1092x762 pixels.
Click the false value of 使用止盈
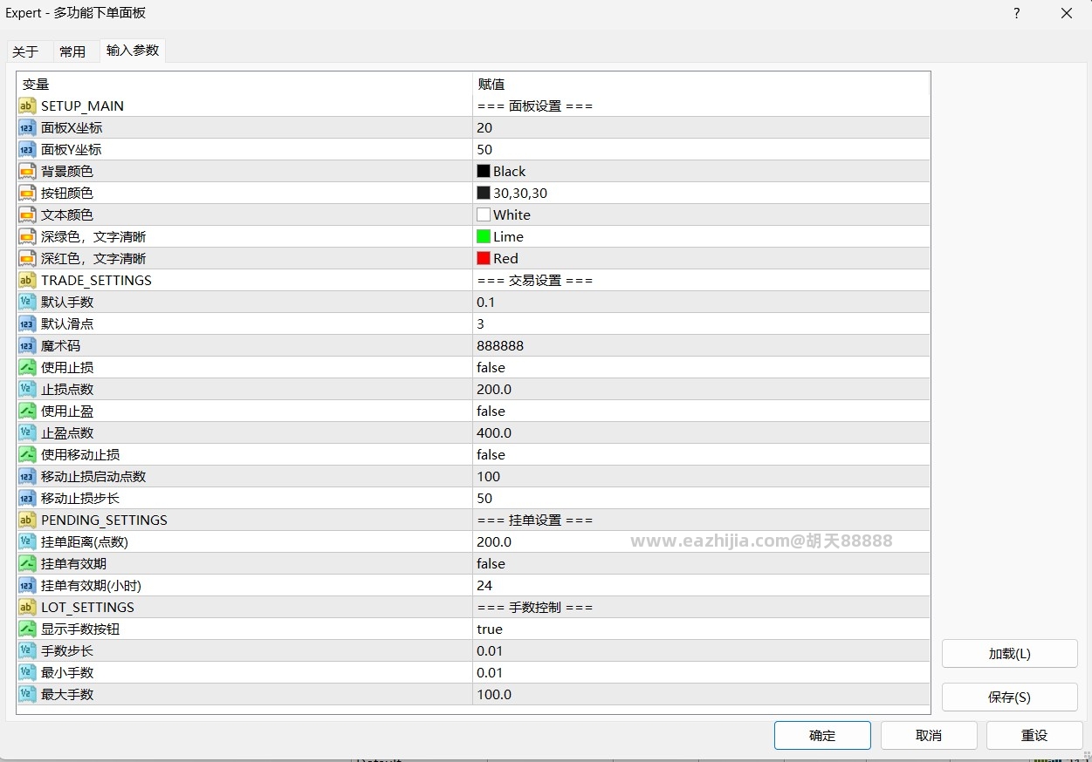click(x=491, y=411)
